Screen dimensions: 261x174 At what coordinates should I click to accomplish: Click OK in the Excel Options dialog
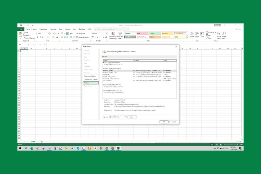click(164, 122)
